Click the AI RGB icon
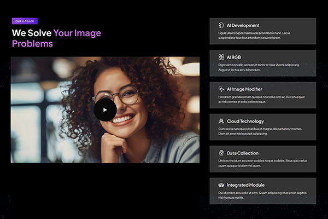The image size is (328, 219). [221, 57]
